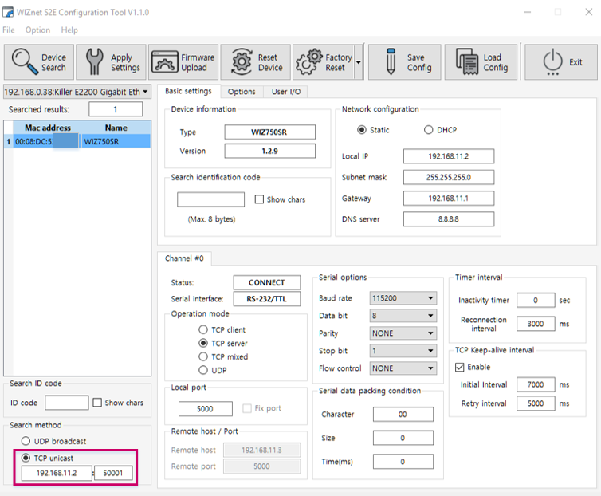
Task: Select the WIZ750SR device row
Action: [x=77, y=141]
